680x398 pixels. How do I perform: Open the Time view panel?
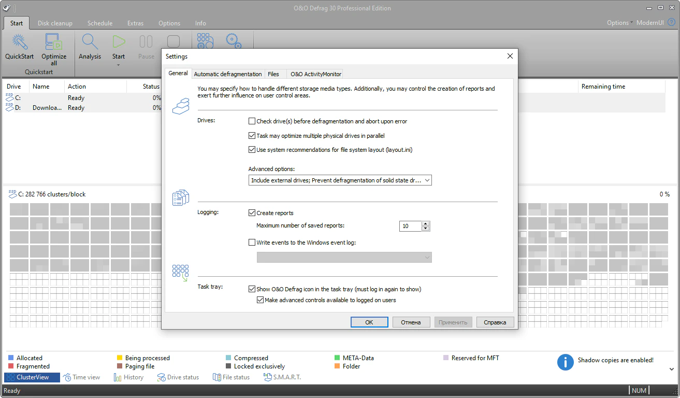[x=82, y=377]
